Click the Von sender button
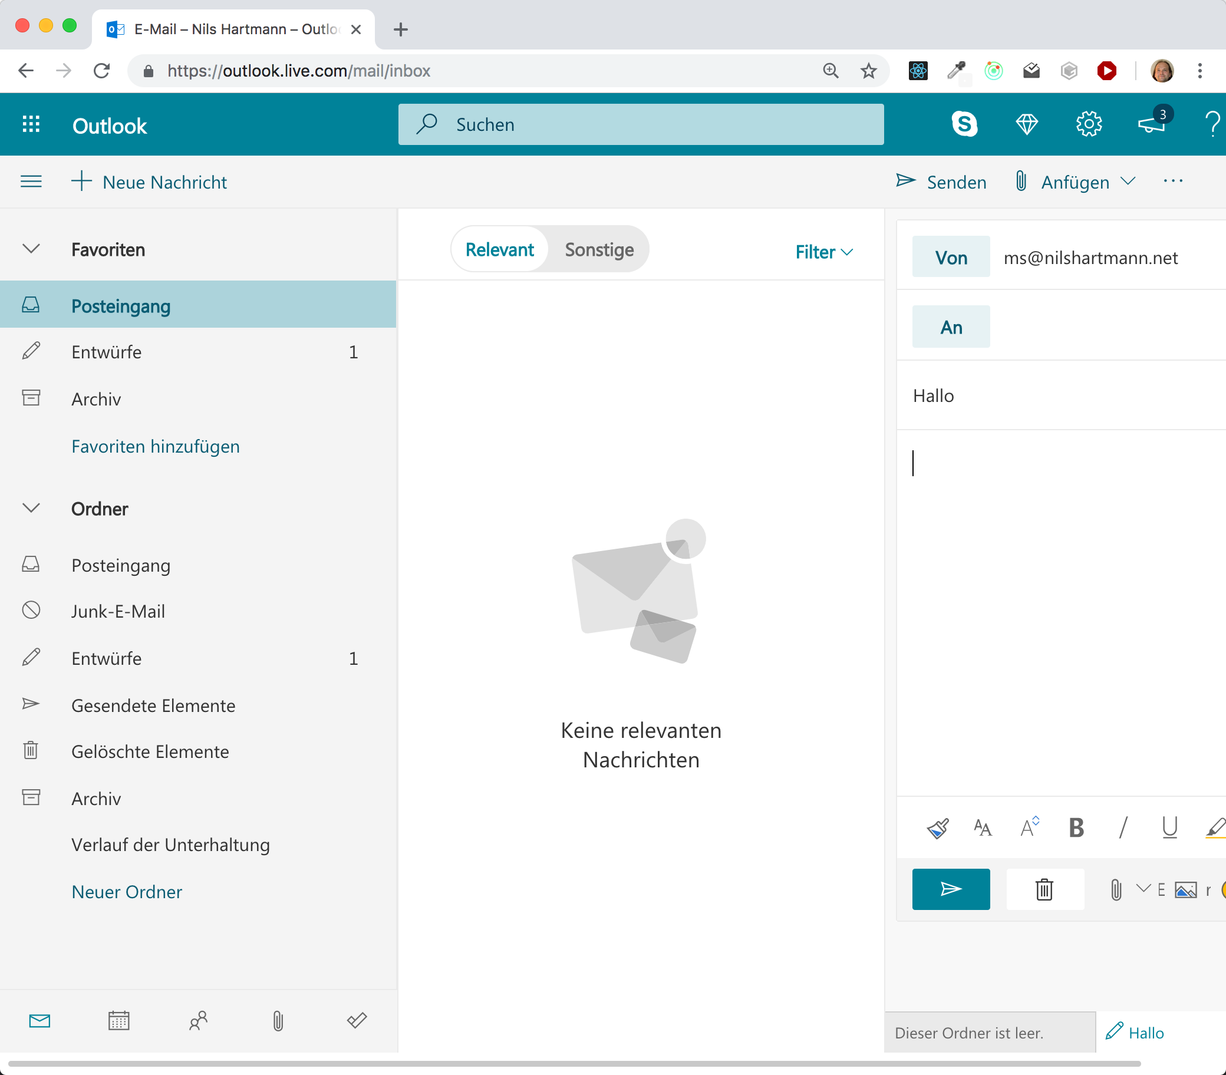 click(951, 257)
